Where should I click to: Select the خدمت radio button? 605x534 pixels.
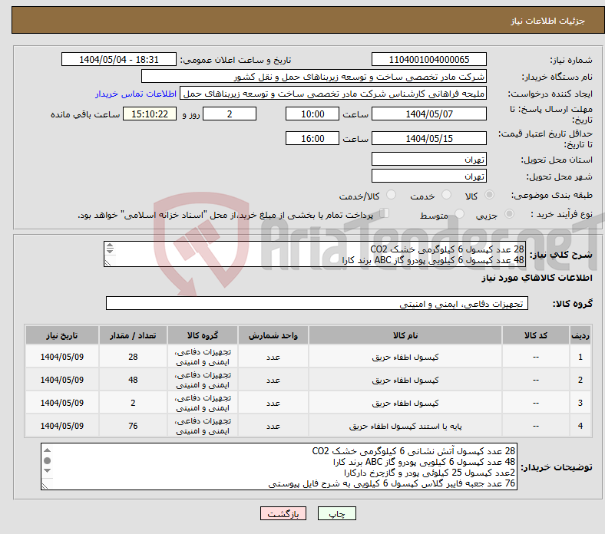click(x=445, y=196)
